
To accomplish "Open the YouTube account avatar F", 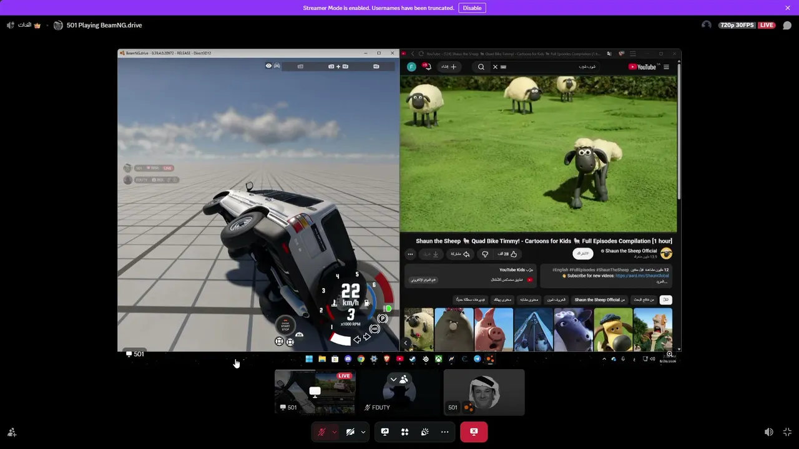I will [411, 67].
